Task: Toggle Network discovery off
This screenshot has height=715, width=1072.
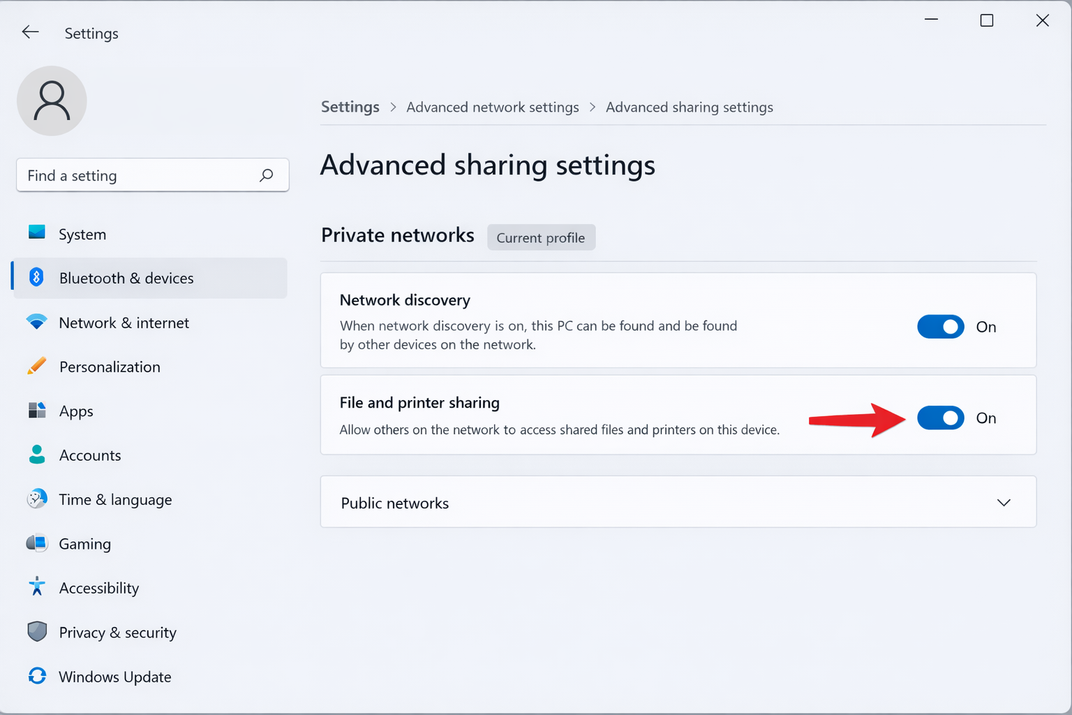Action: point(940,327)
